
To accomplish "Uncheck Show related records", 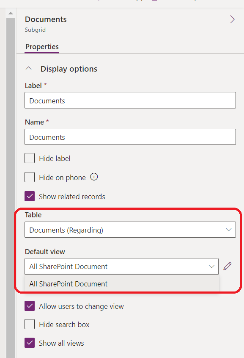I will click(x=30, y=196).
